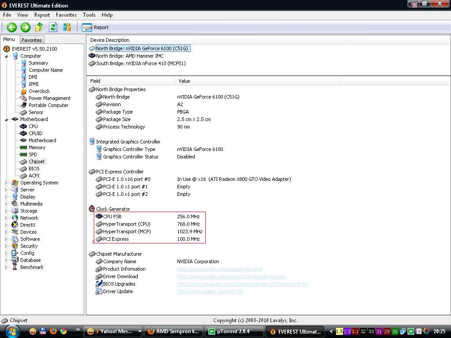The height and width of the screenshot is (338, 451).
Task: Click the green Back arrow toolbar icon
Action: click(x=12, y=27)
